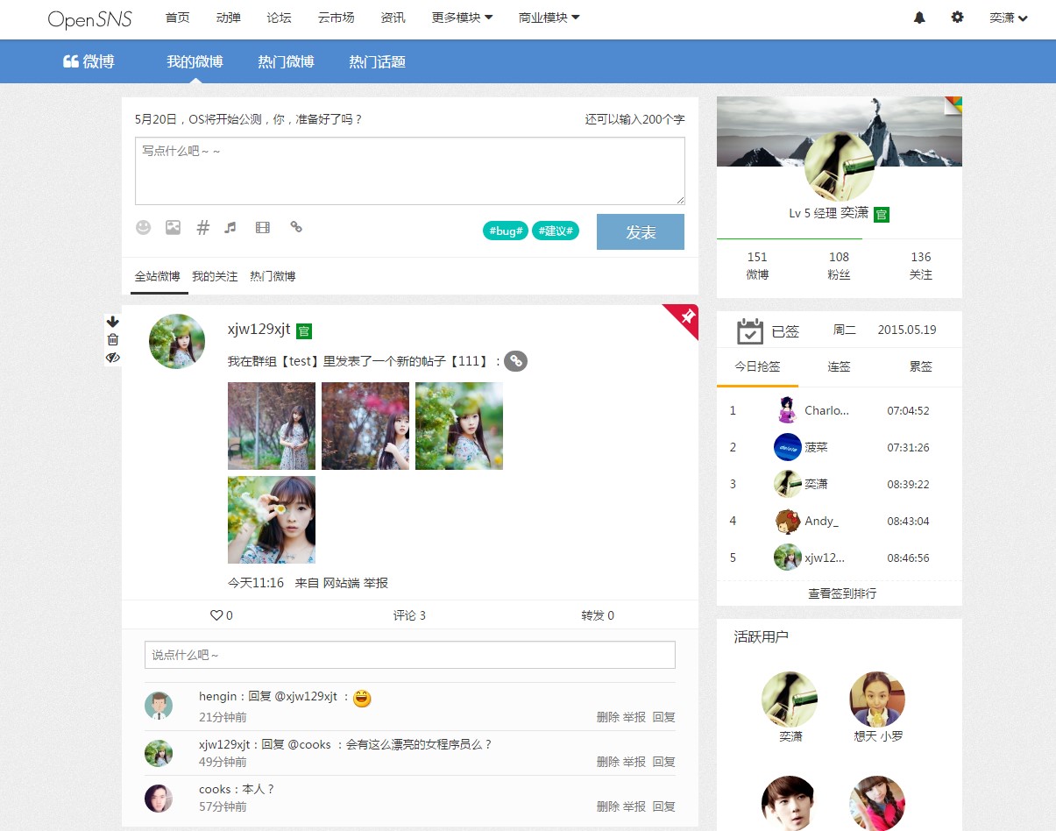
Task: Select 我的微博 tab
Action: [x=195, y=61]
